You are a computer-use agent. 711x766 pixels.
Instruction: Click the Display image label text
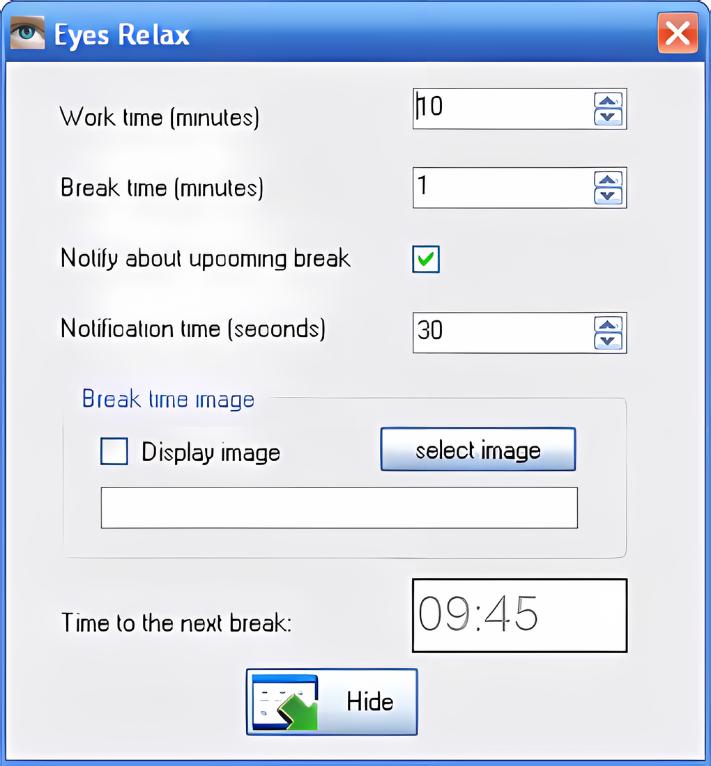click(x=211, y=453)
